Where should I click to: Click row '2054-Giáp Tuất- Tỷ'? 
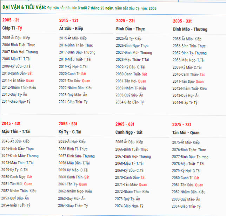pos(16,205)
